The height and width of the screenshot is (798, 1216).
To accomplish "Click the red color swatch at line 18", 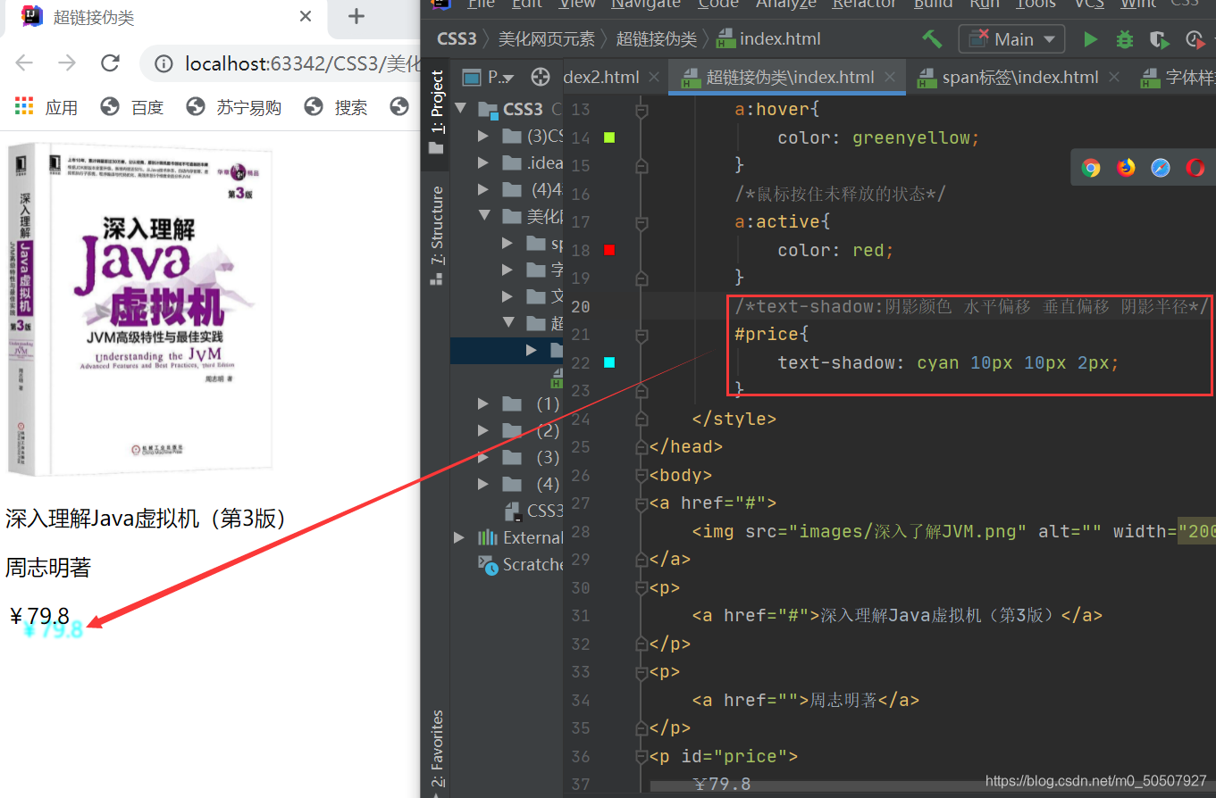I will point(609,250).
